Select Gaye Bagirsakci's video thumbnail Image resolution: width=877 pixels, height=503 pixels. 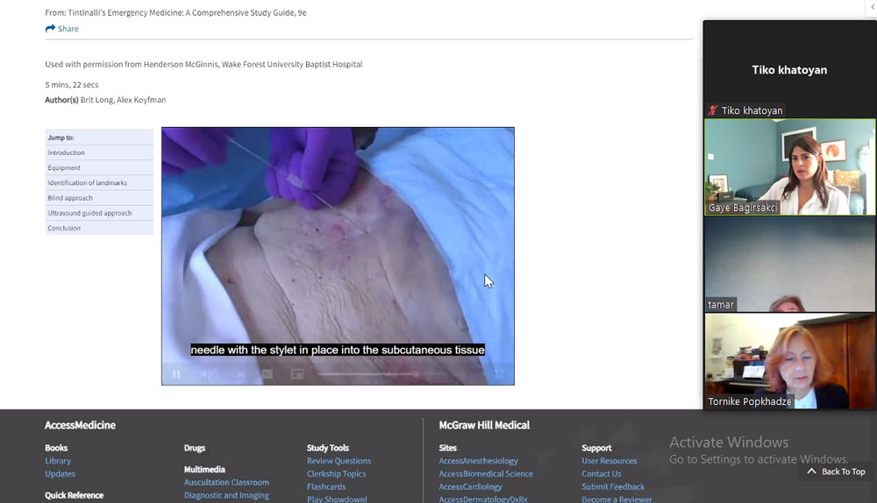(789, 166)
